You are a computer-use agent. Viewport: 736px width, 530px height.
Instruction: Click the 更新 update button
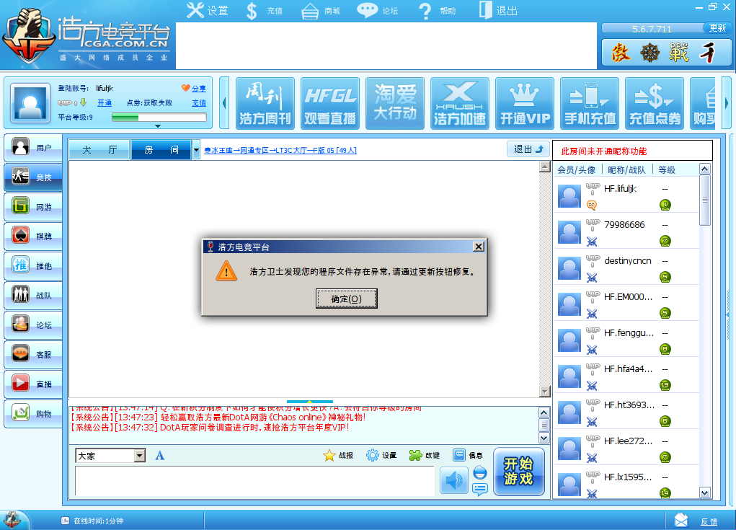(717, 28)
